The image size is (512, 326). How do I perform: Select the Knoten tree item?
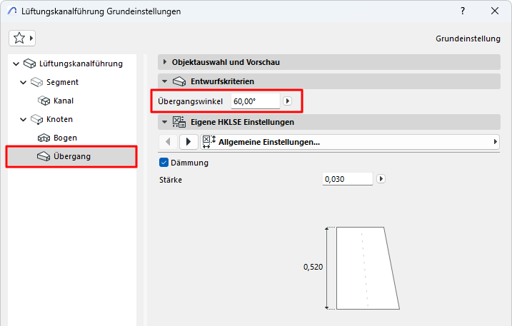pyautogui.click(x=59, y=119)
